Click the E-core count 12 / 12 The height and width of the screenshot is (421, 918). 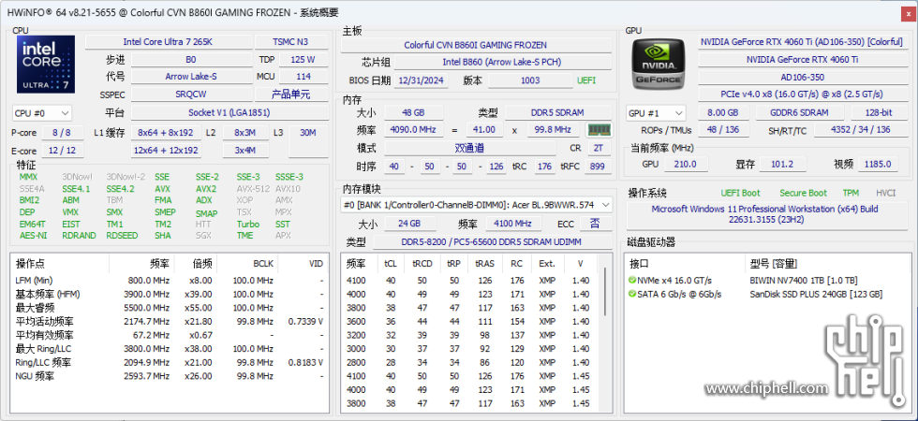click(x=62, y=151)
